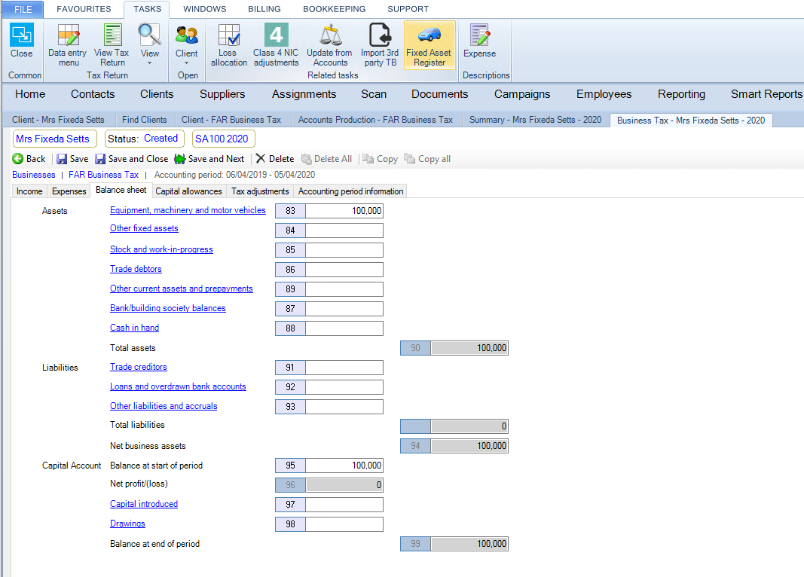804x577 pixels.
Task: Click Import 3rd party TB
Action: (x=380, y=45)
